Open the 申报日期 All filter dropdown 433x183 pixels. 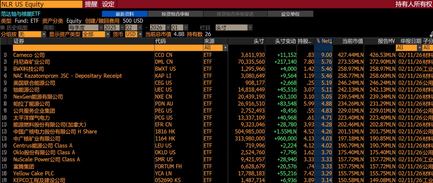pos(419,48)
